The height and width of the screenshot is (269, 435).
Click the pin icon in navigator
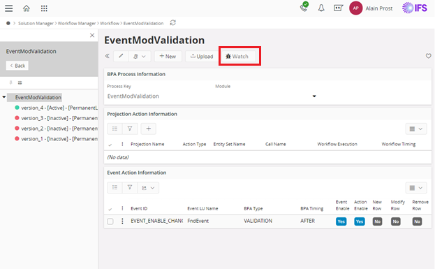click(x=10, y=82)
